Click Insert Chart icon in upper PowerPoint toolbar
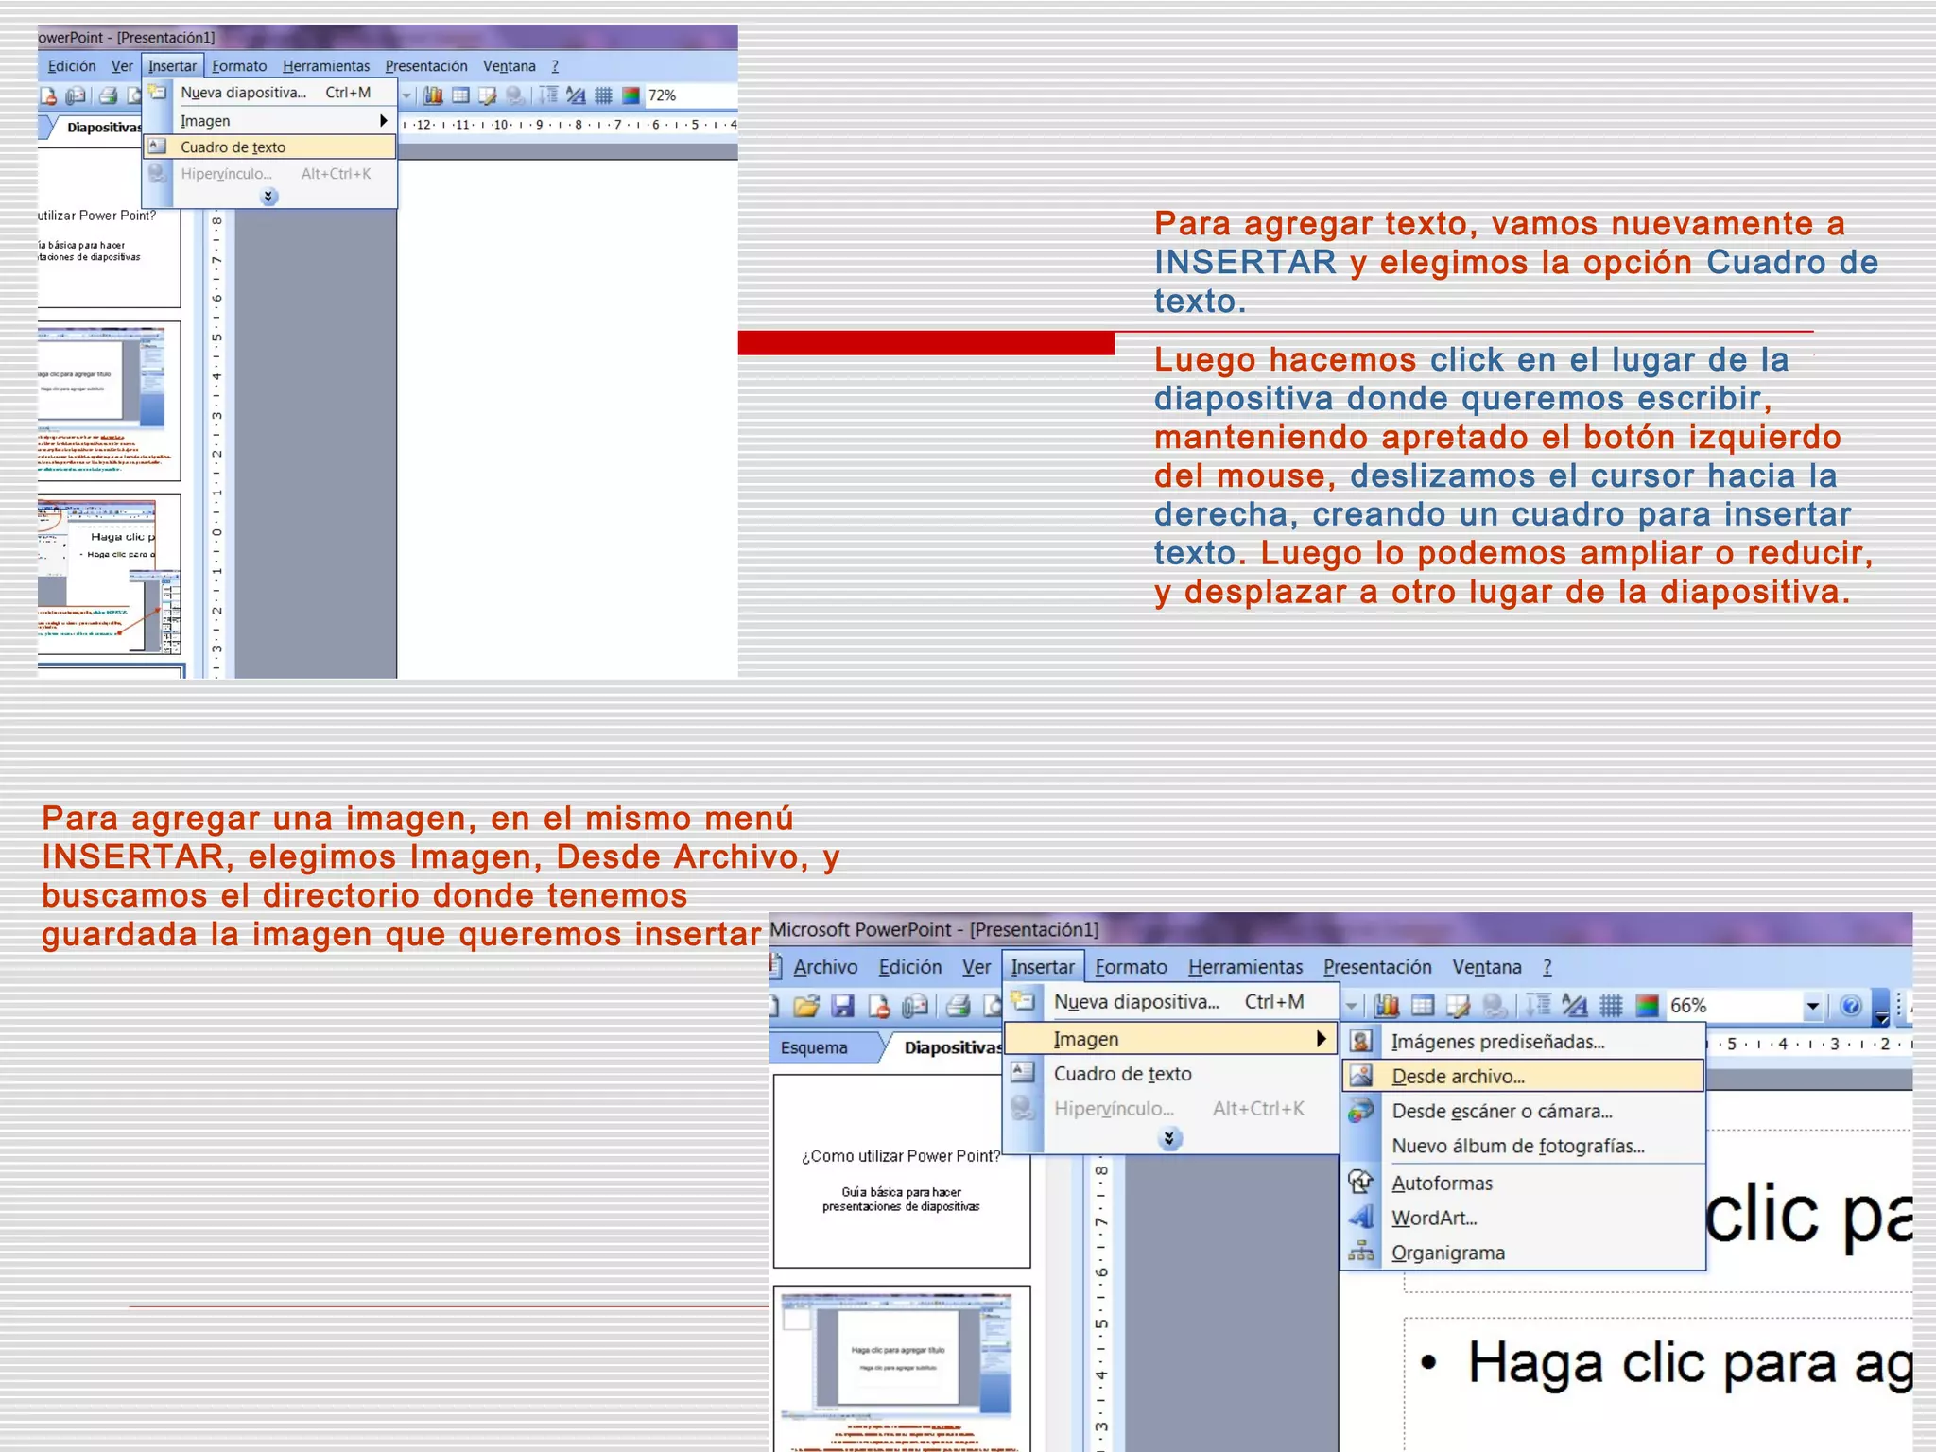The width and height of the screenshot is (1936, 1452). [434, 95]
